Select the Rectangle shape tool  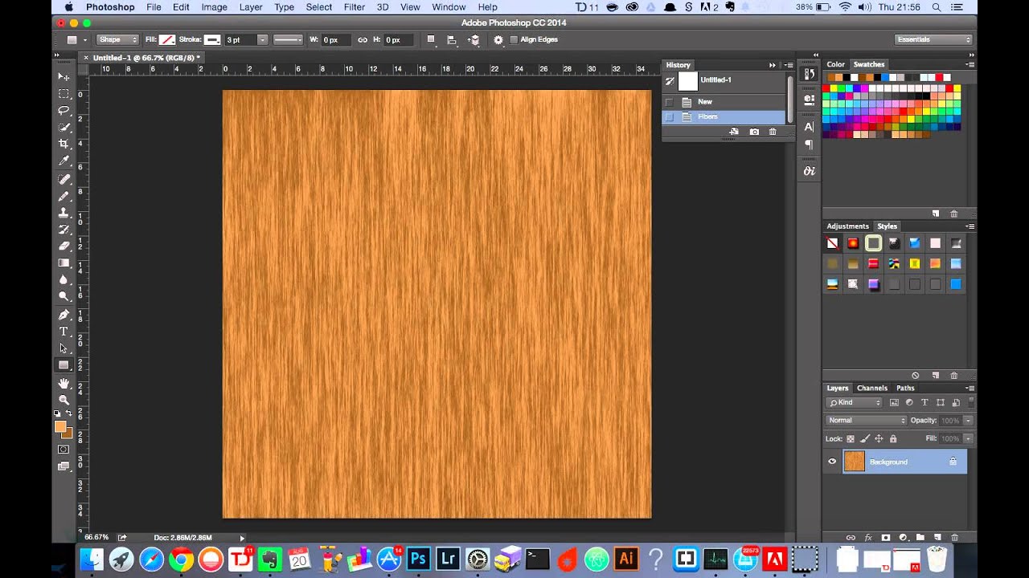click(x=64, y=365)
